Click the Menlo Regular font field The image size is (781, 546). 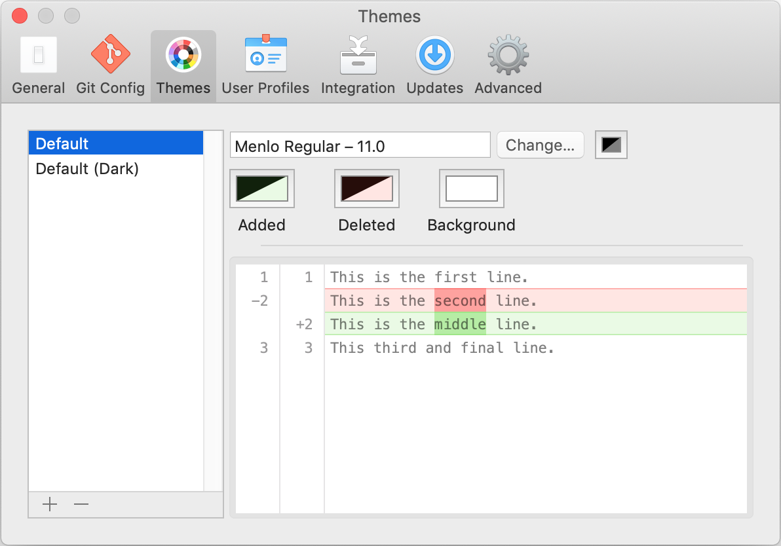360,145
